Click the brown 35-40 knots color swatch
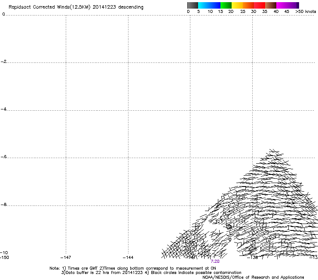 tap(271, 5)
